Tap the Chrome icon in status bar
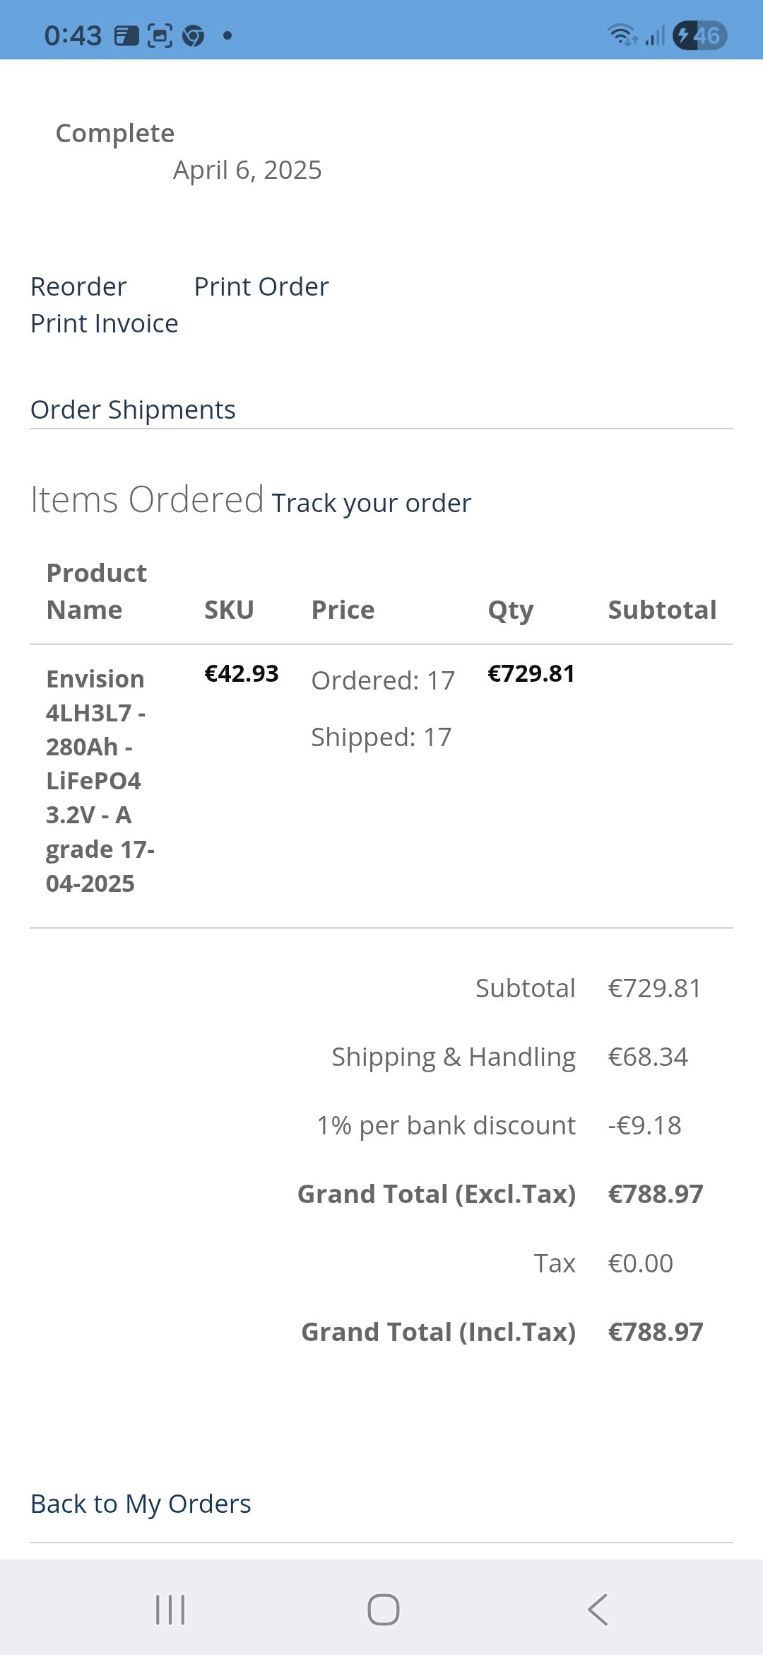The image size is (763, 1655). [x=193, y=35]
